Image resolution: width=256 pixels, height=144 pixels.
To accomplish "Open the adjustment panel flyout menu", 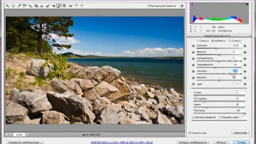I will (x=250, y=36).
